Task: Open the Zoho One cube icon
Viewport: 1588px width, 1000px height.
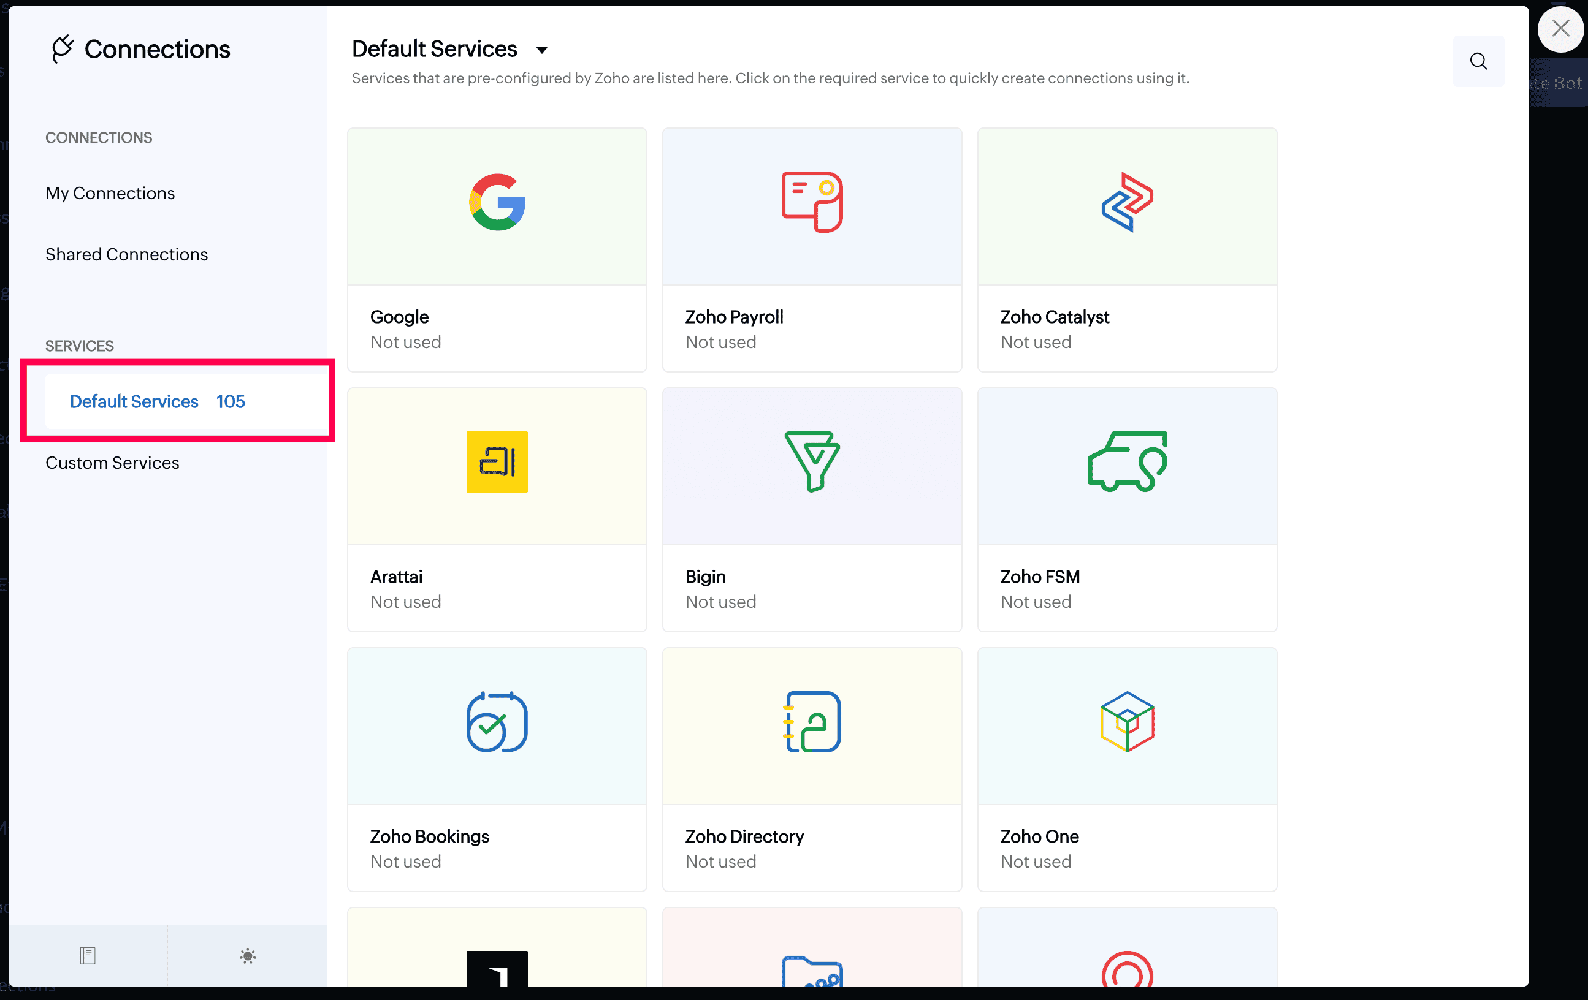Action: 1126,721
